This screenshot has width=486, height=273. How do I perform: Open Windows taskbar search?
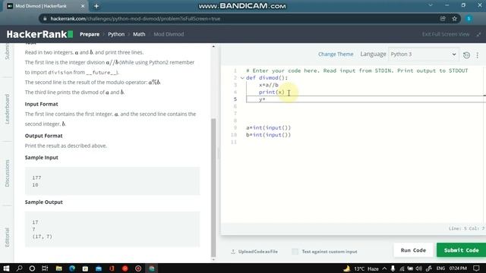19,268
